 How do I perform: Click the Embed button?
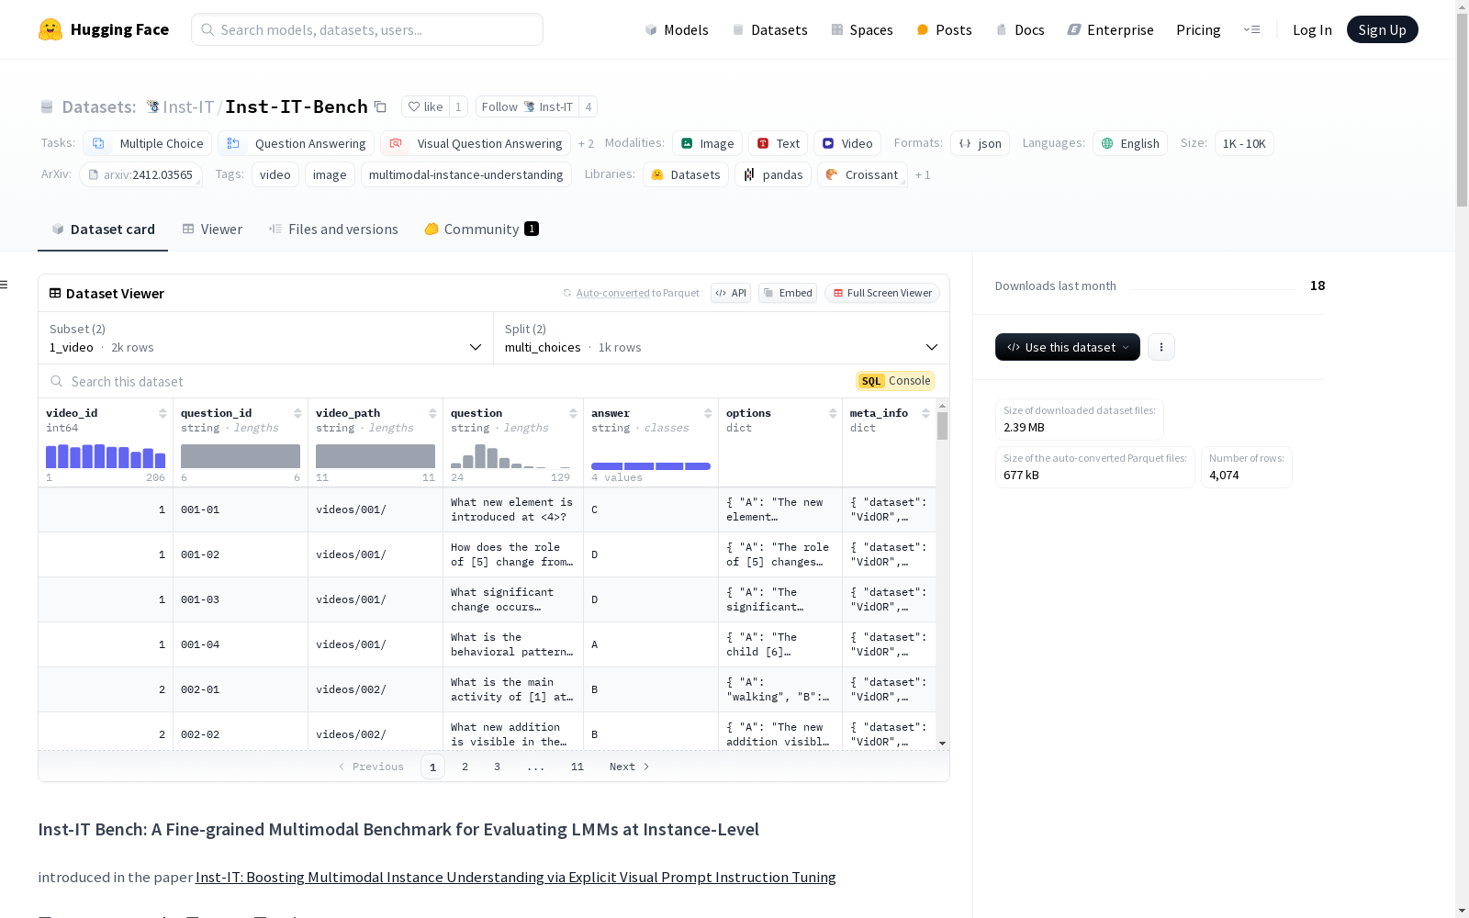click(x=788, y=293)
